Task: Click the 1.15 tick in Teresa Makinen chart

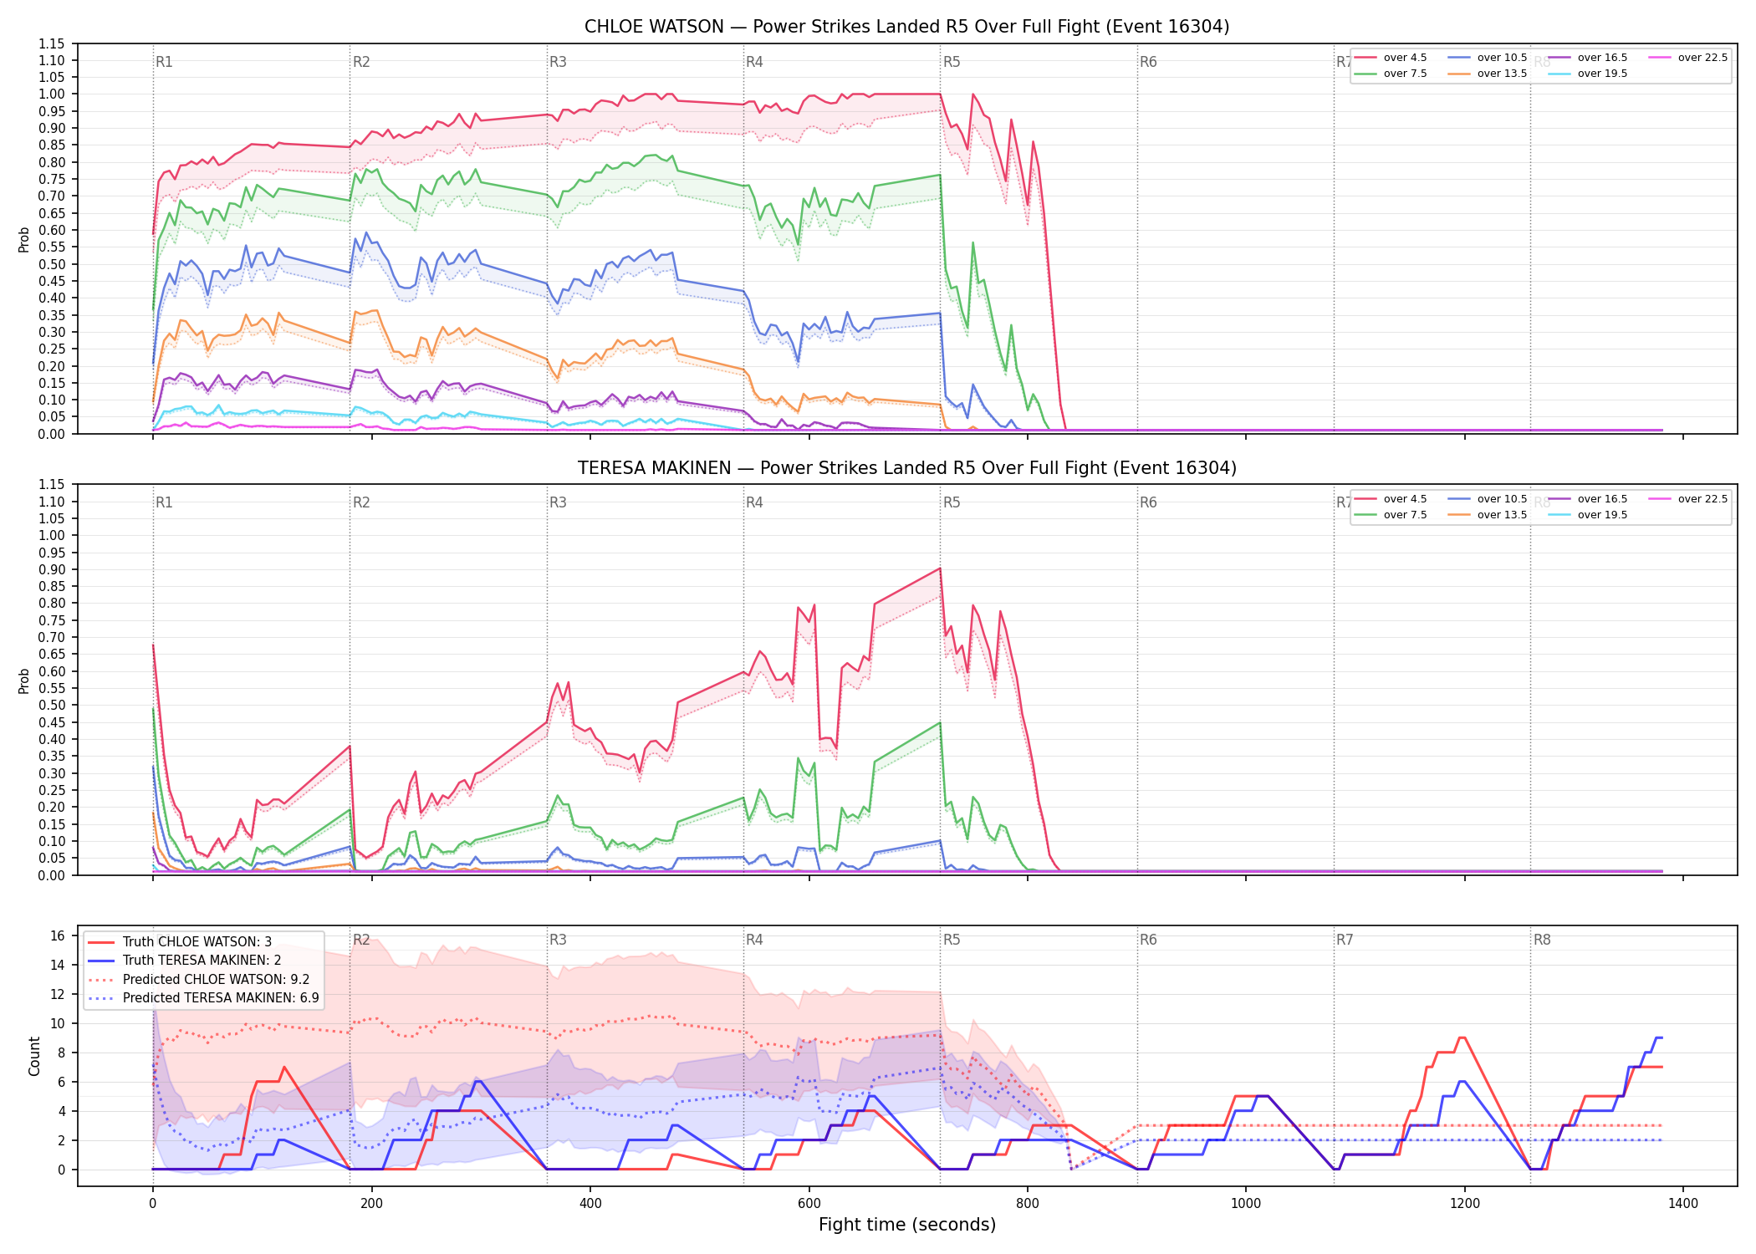Action: pyautogui.click(x=52, y=485)
